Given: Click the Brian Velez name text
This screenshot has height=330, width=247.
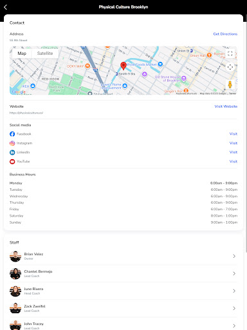Looking at the screenshot, I should 33,254.
